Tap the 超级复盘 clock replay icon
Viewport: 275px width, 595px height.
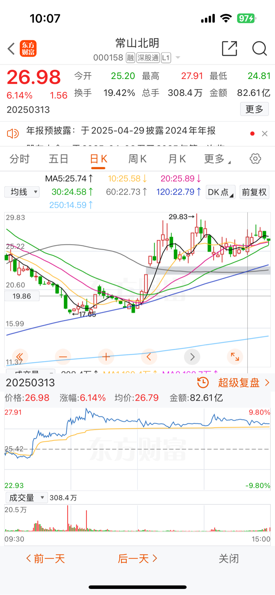pyautogui.click(x=203, y=382)
